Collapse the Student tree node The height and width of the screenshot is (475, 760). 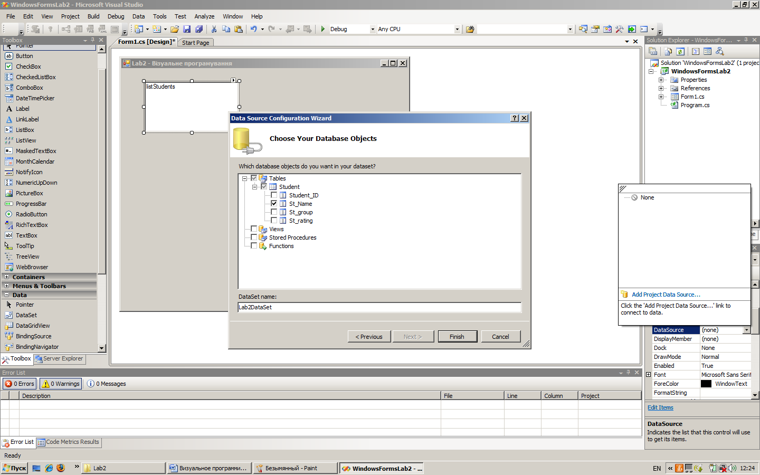(254, 187)
